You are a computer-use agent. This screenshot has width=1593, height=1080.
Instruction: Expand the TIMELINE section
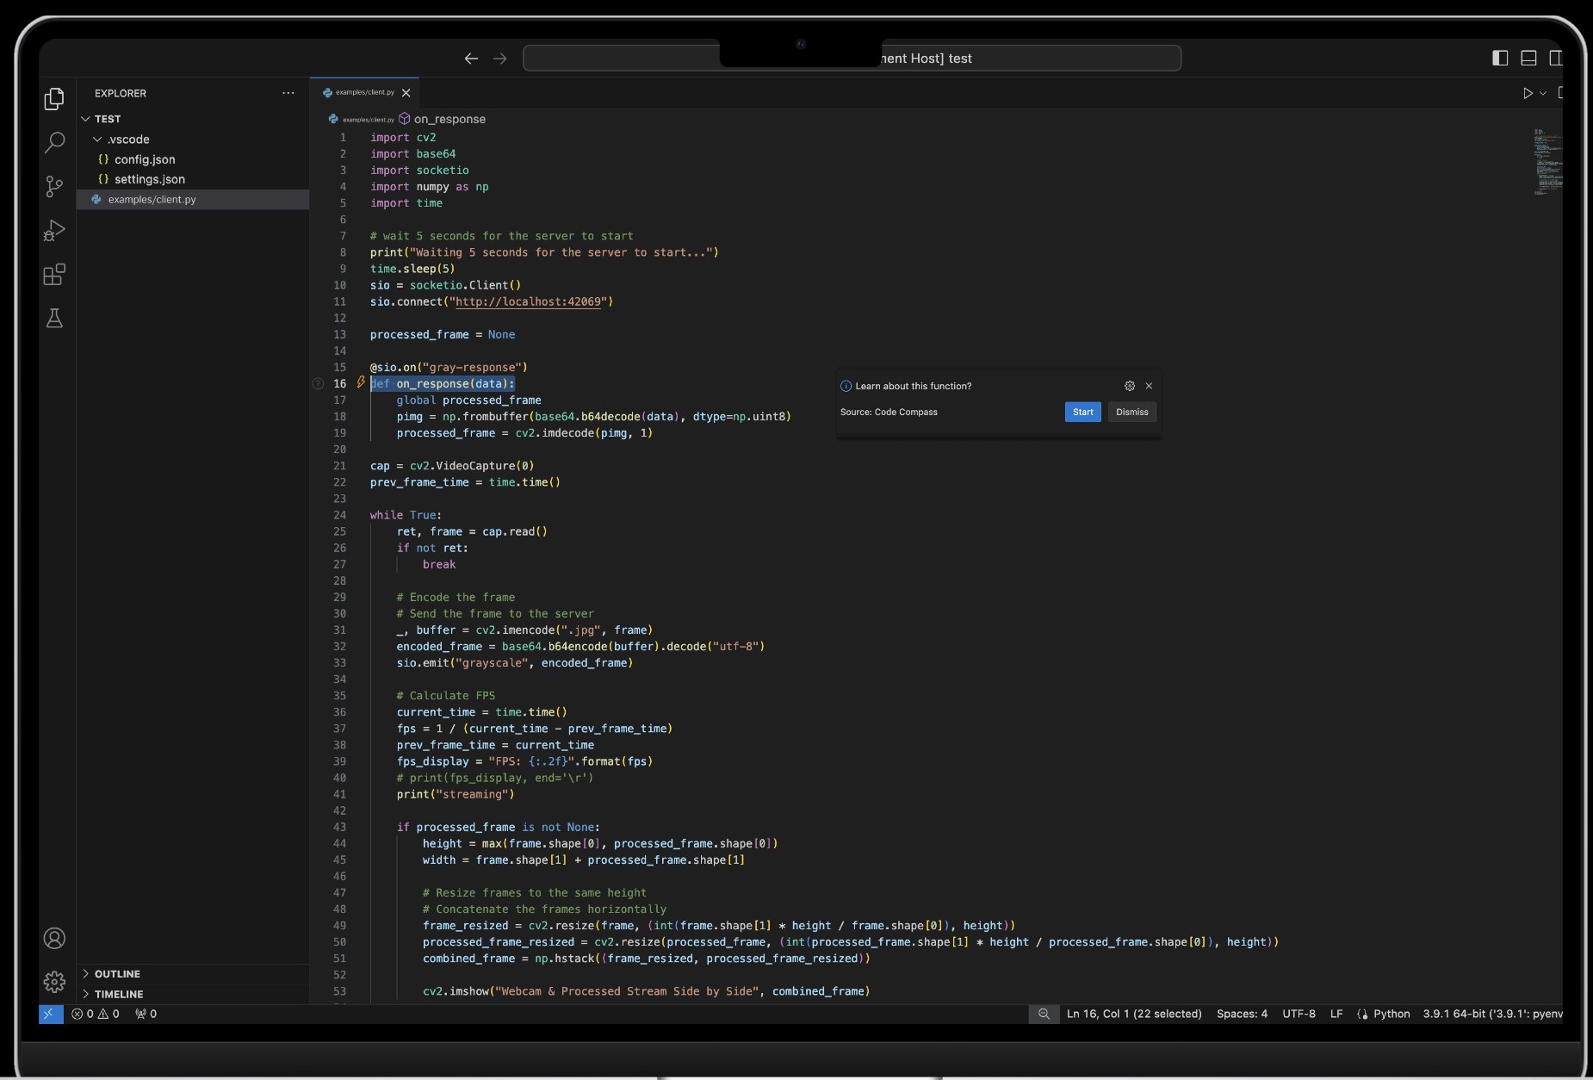point(193,994)
